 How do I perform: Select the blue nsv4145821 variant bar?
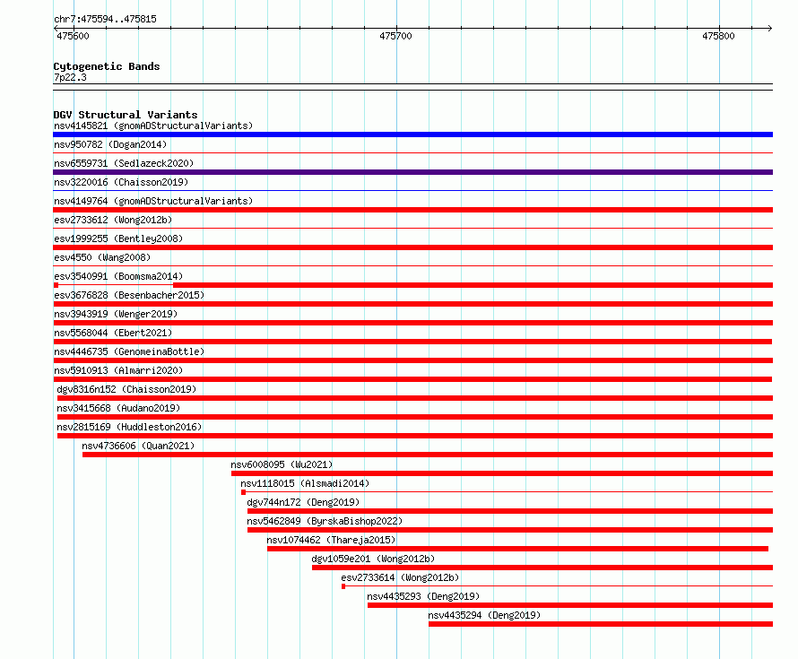[412, 134]
